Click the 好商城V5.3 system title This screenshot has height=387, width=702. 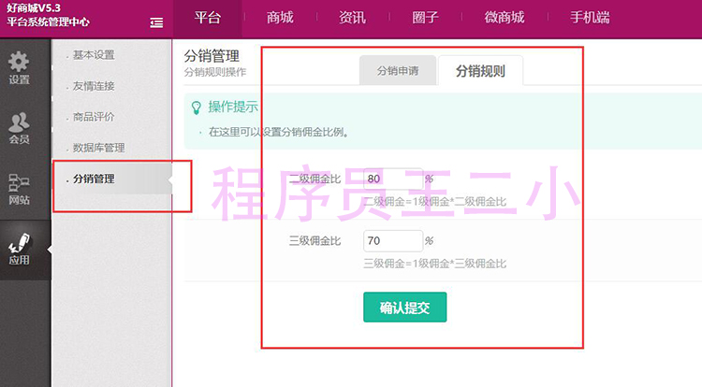(x=34, y=8)
